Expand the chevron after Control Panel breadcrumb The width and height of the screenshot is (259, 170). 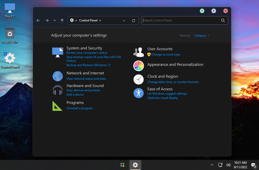point(100,20)
